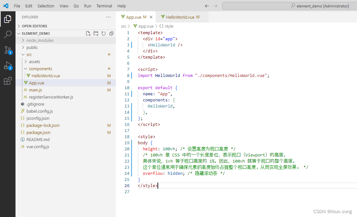Open registerServiceWorker.js file
The height and width of the screenshot is (217, 357).
click(66, 97)
